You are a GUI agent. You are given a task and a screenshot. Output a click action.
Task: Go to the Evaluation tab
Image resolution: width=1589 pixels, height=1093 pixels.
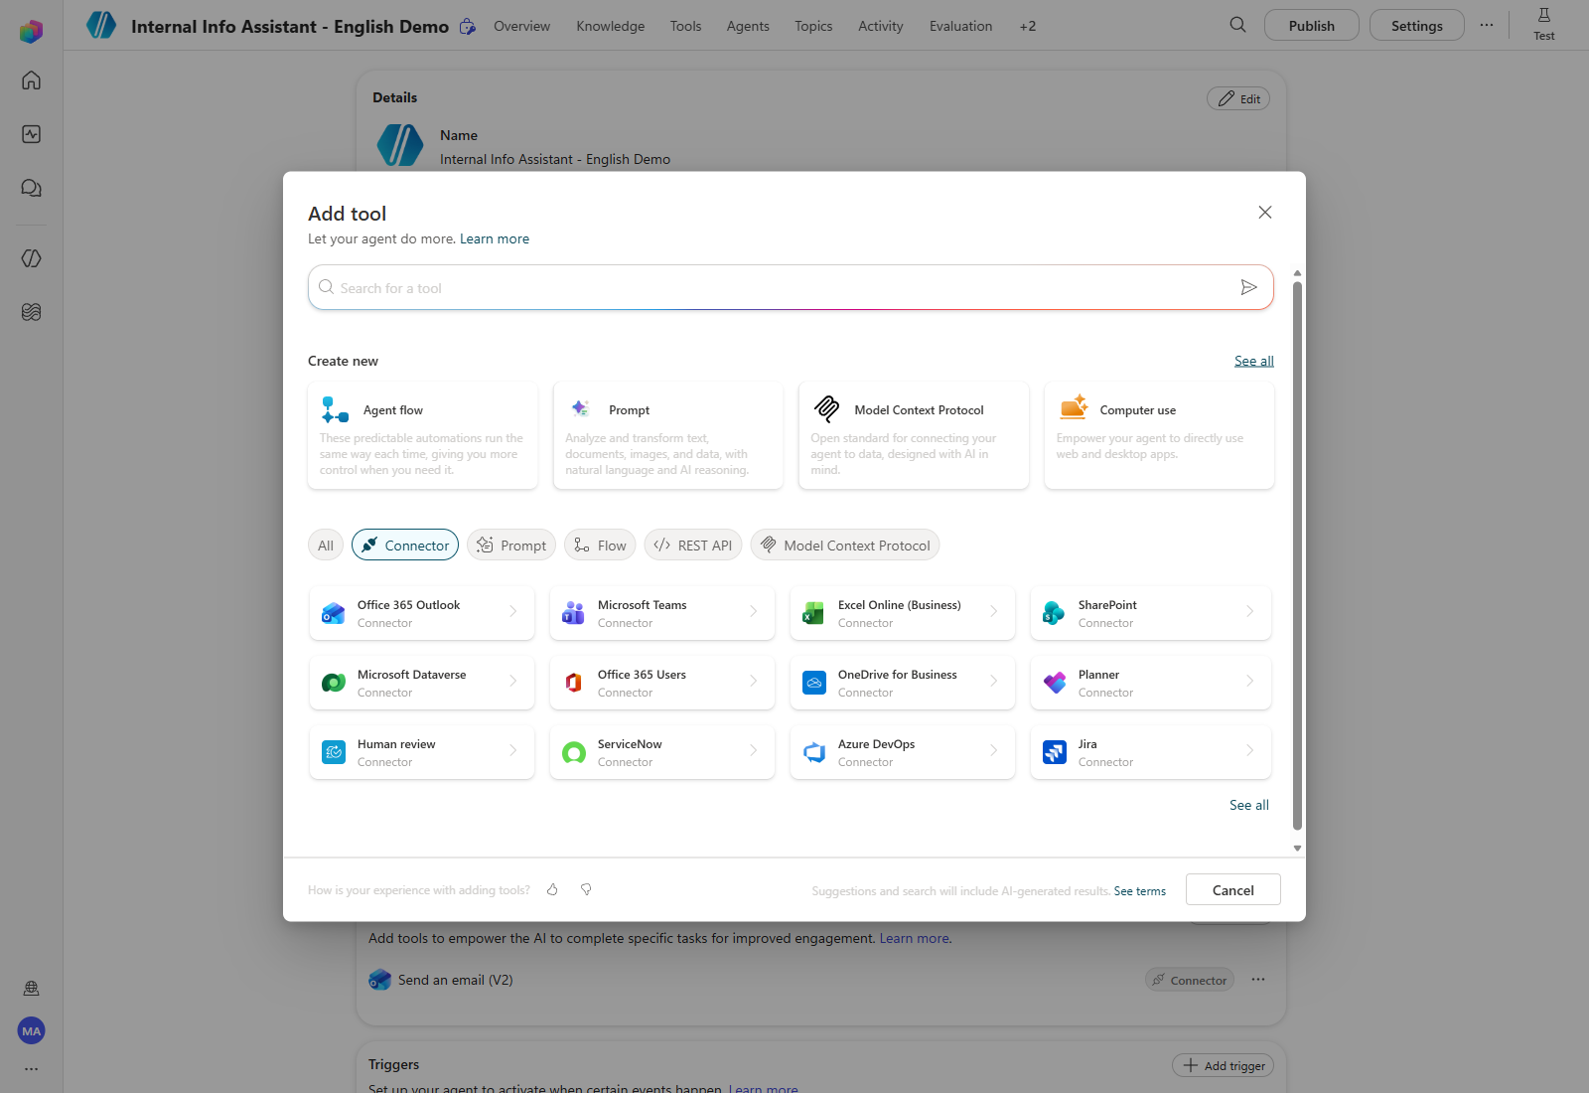click(960, 26)
